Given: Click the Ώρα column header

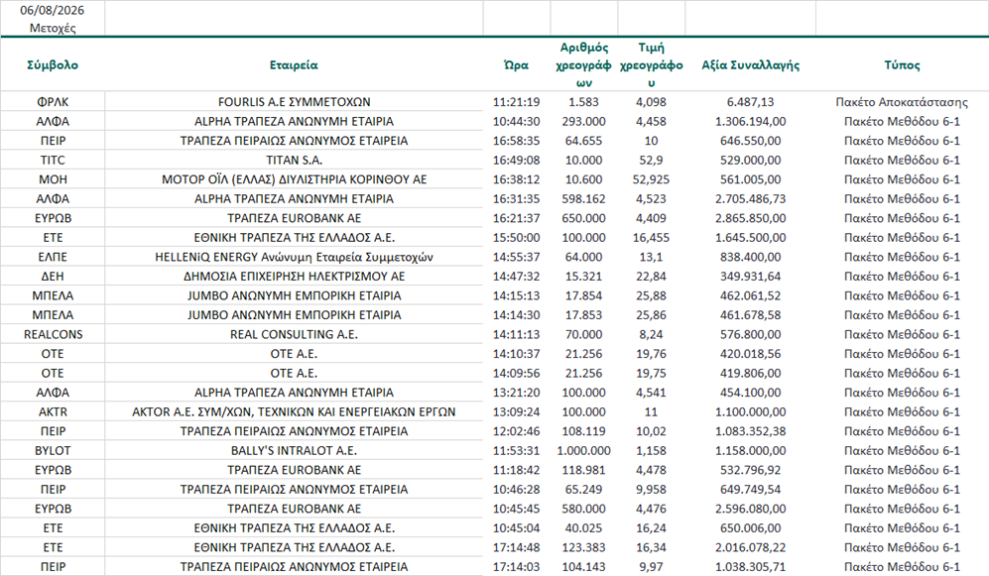Looking at the screenshot, I should pos(517,64).
